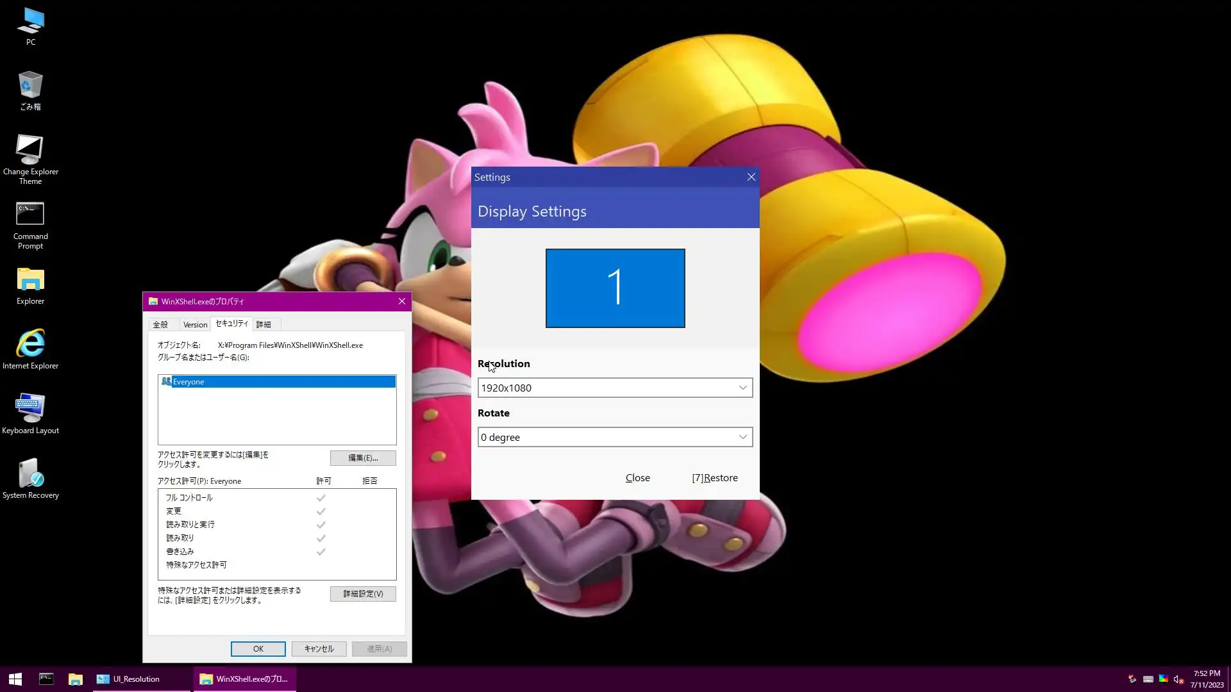
Task: Click the monitor 1 display thumbnail
Action: click(x=615, y=288)
